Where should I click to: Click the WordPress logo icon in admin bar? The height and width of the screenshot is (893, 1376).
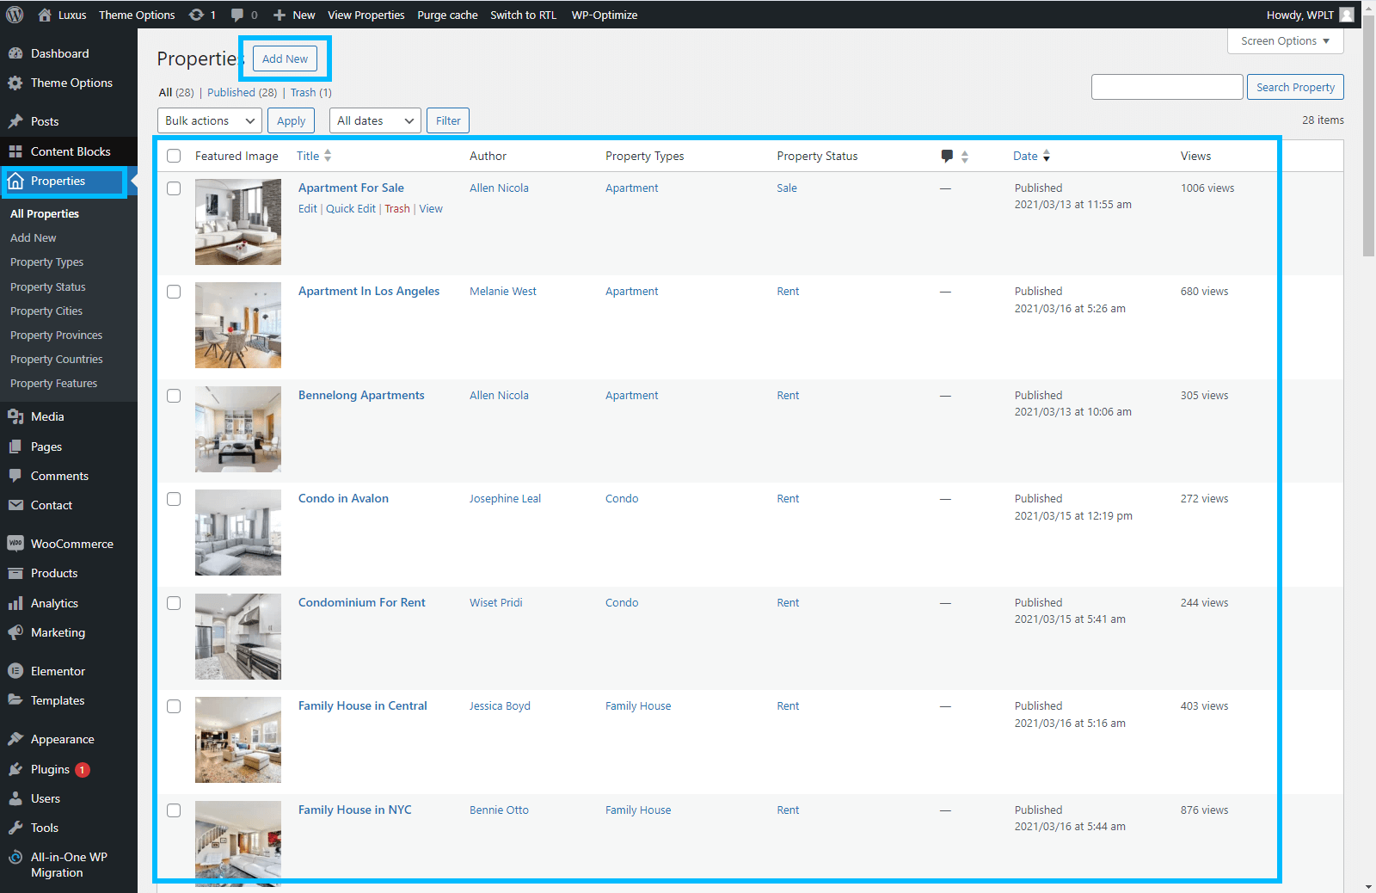click(x=15, y=15)
